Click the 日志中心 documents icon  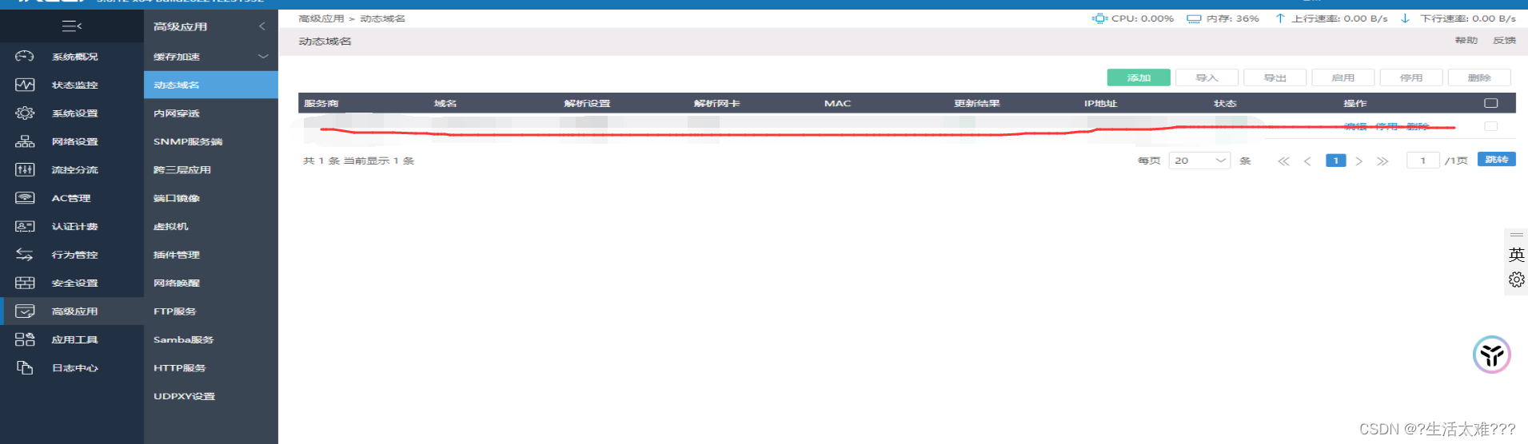[25, 367]
